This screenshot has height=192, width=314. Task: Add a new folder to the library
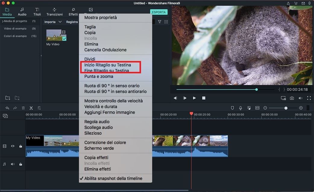[x=8, y=98]
